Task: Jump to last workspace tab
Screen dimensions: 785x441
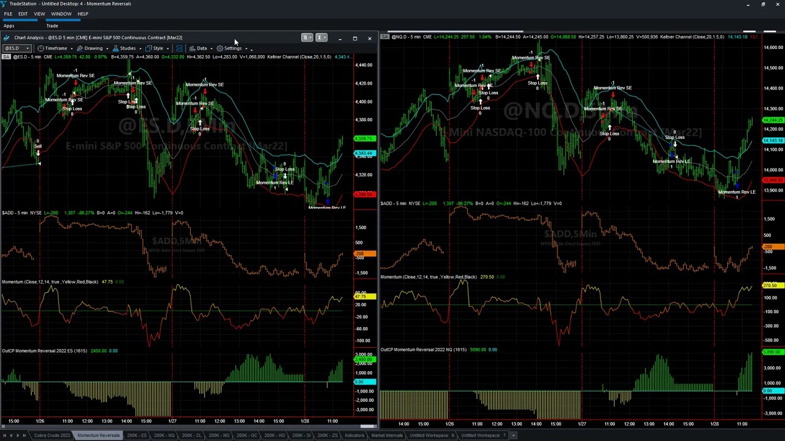Action: pyautogui.click(x=24, y=435)
